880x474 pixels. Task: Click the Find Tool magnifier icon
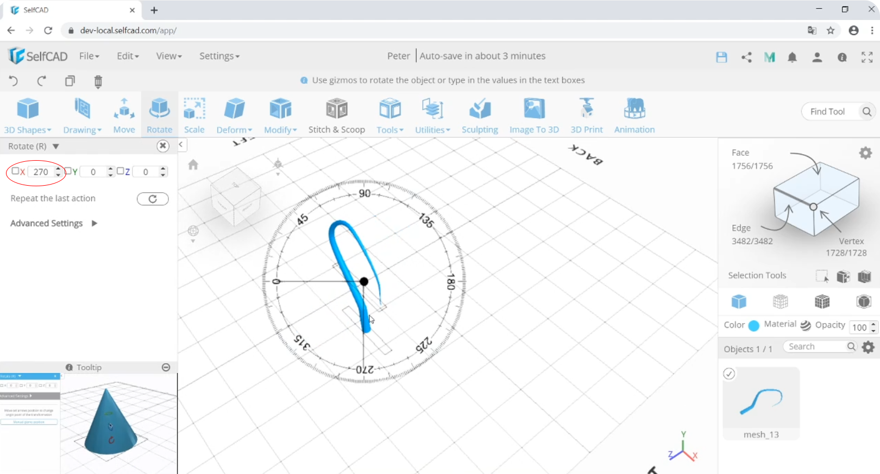pyautogui.click(x=867, y=111)
